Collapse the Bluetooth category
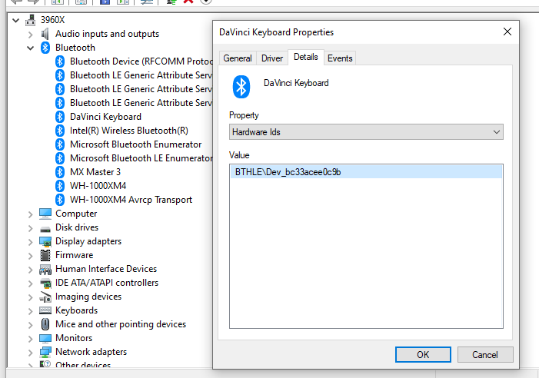The height and width of the screenshot is (378, 539). pos(30,48)
